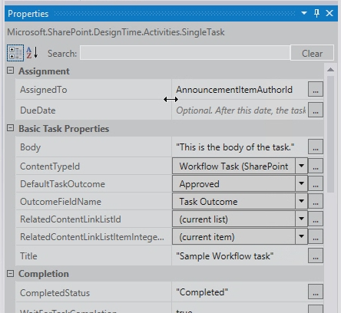Open expression editor for AssignedTo
Screen dimensions: 341x313
pos(316,89)
